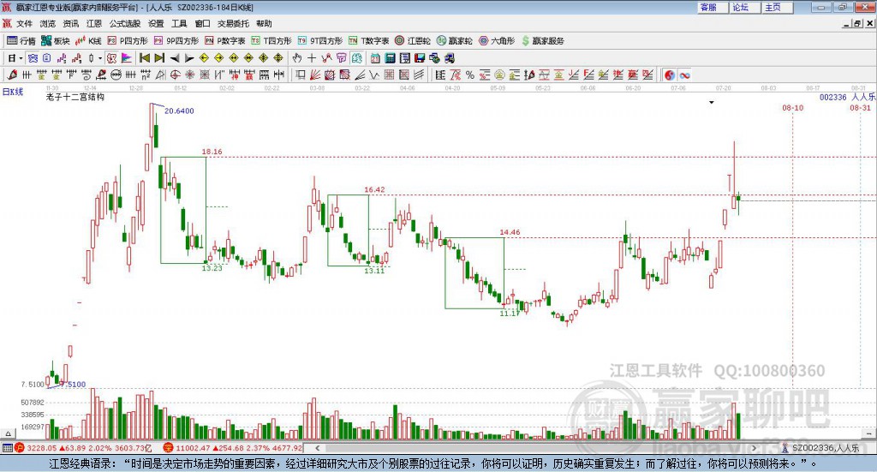Step chart left with black left arrow
The width and height of the screenshot is (877, 472).
click(x=175, y=58)
